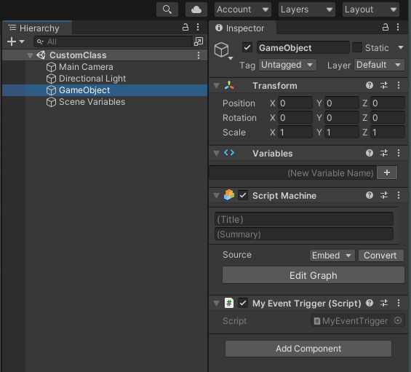The image size is (411, 372).
Task: Click the search magnifier button in top toolbar
Action: tap(167, 9)
